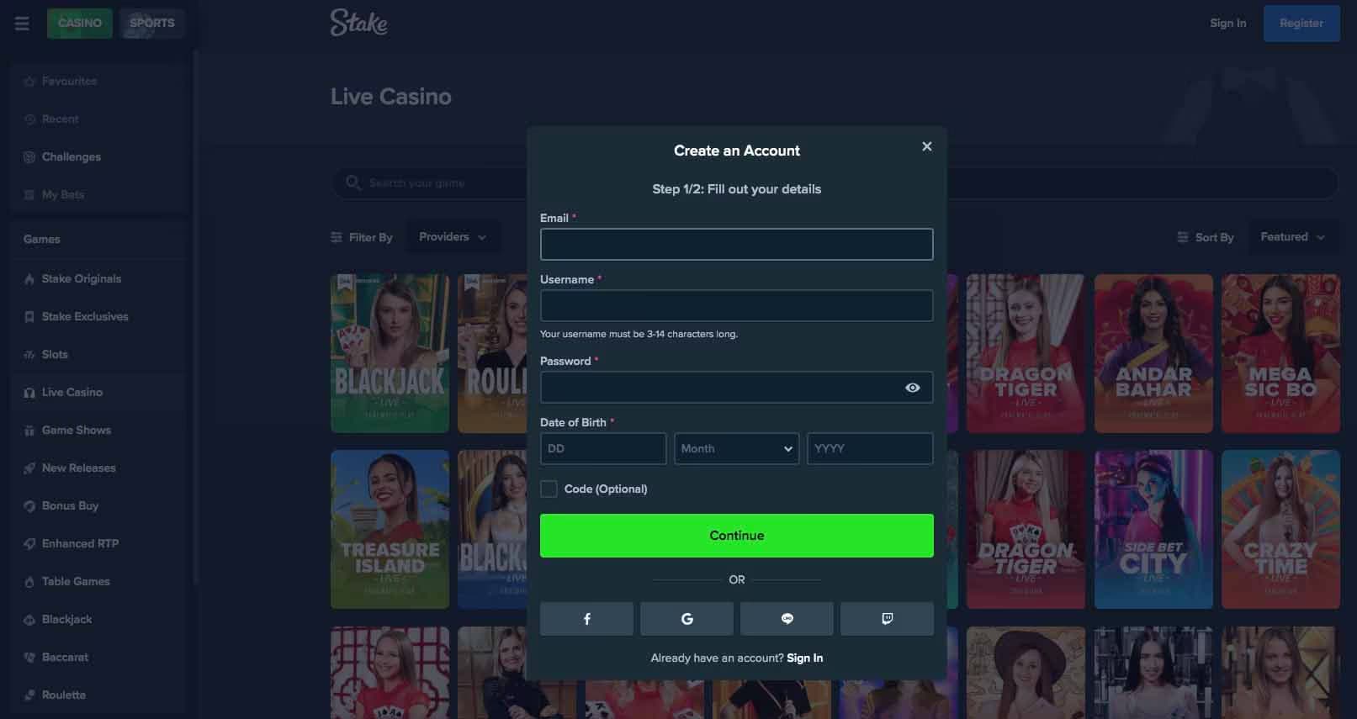Open Favourites in the sidebar
1357x719 pixels.
(98, 82)
